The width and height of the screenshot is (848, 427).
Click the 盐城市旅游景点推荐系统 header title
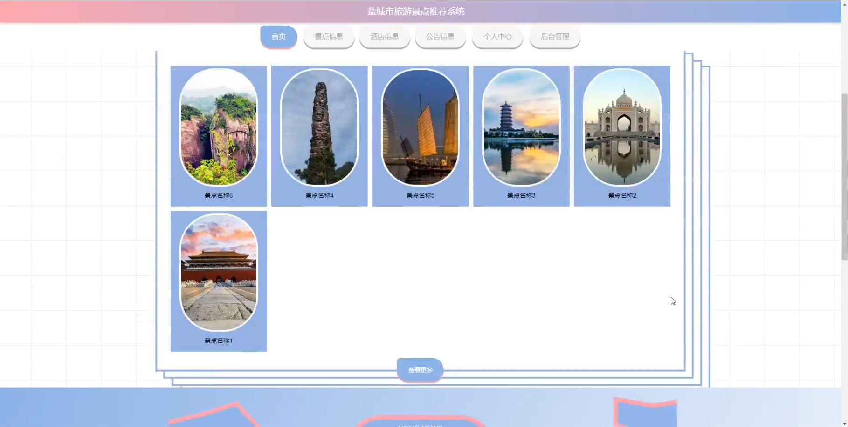pos(416,12)
